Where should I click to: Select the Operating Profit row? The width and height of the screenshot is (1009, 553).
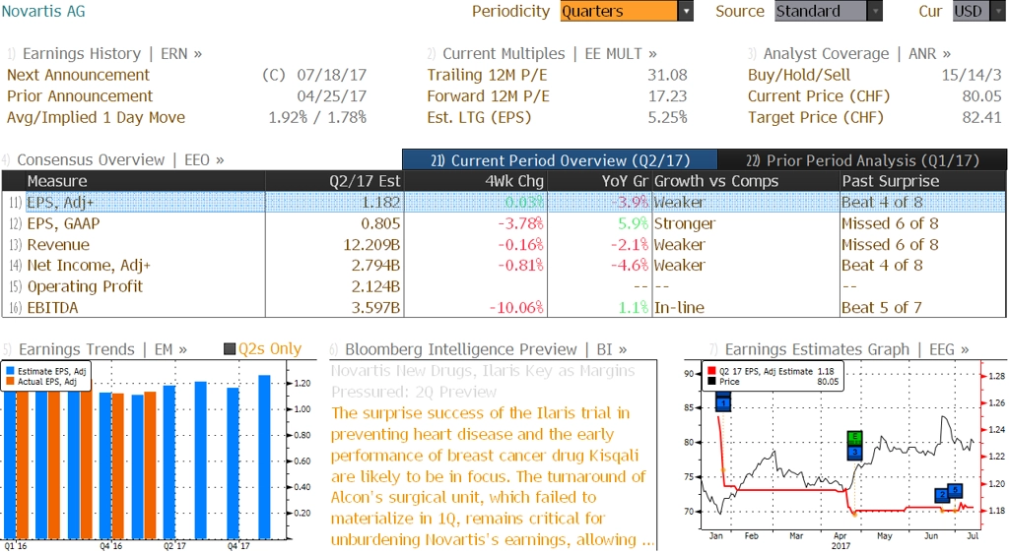[504, 286]
